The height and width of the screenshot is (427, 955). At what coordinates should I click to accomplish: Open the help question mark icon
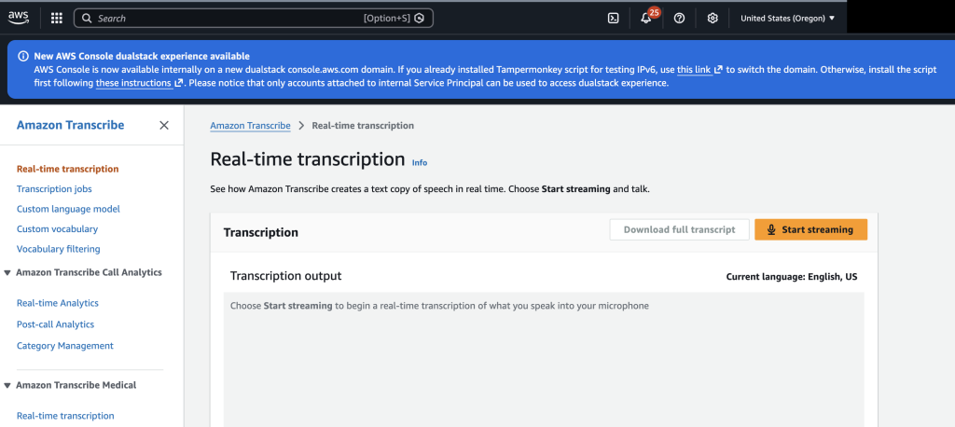pos(679,18)
